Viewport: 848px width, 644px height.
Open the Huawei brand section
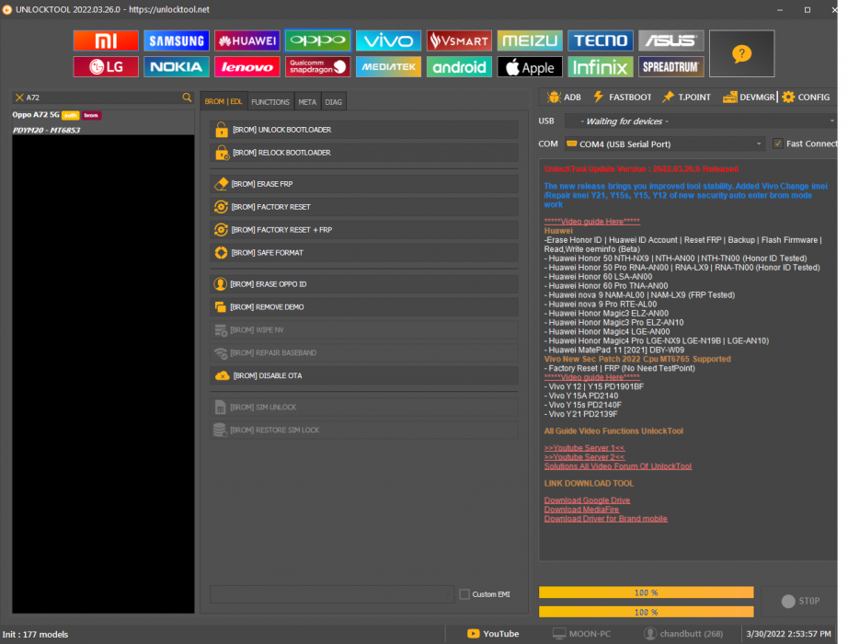point(247,40)
